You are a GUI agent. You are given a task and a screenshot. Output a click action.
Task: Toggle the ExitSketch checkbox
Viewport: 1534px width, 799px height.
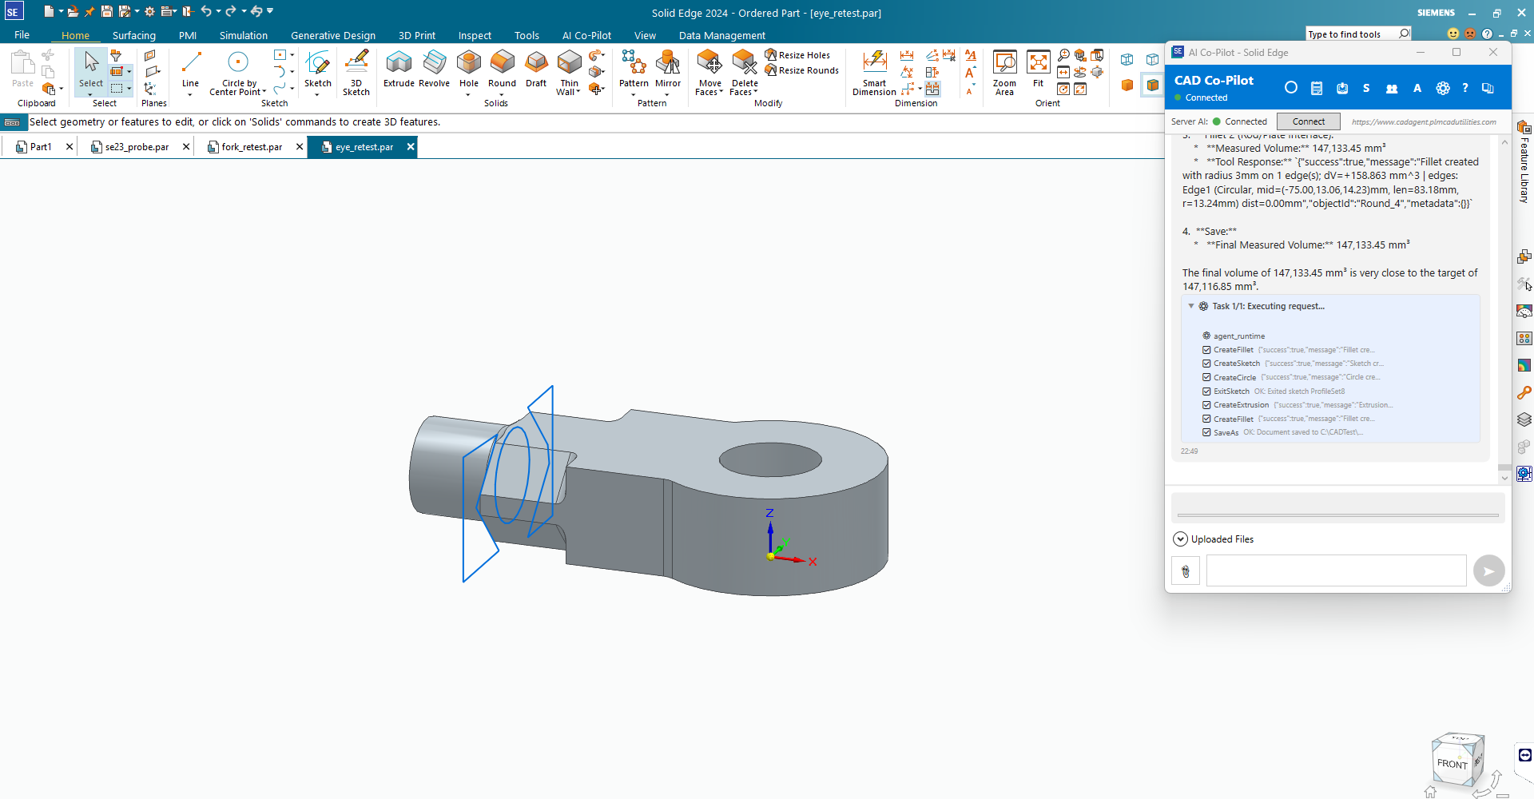point(1206,391)
